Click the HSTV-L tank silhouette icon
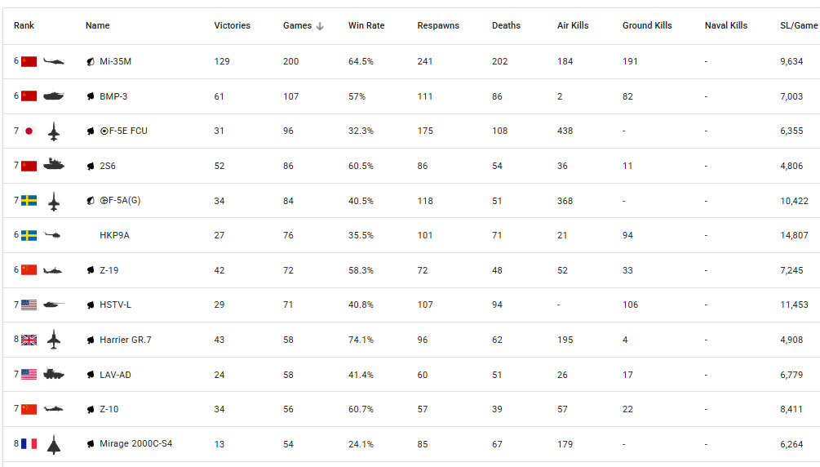820x467 pixels. (54, 305)
